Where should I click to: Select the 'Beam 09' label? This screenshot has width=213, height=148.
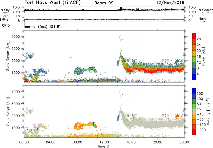click(x=104, y=3)
